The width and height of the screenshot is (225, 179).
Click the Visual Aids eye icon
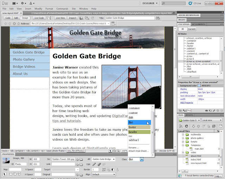(87, 18)
